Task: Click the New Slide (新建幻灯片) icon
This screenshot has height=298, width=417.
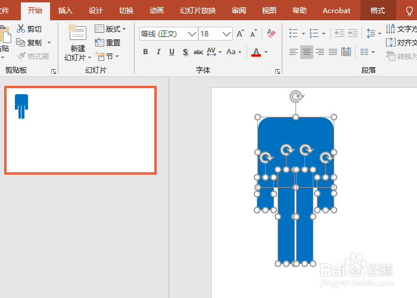Action: [x=77, y=32]
